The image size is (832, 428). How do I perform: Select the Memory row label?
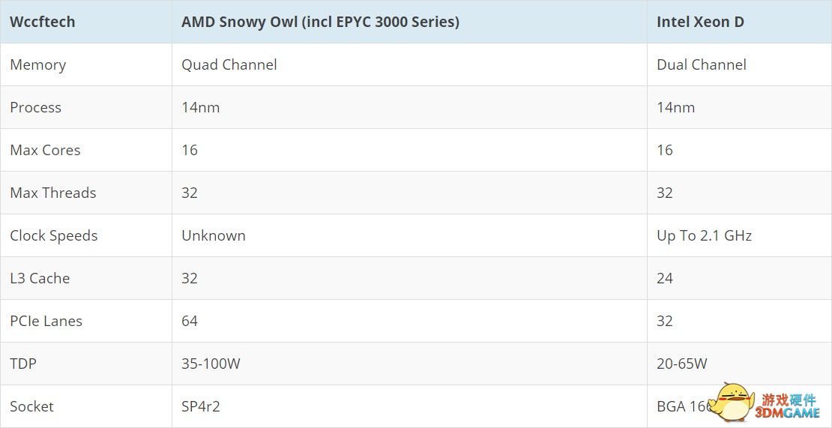tap(38, 64)
